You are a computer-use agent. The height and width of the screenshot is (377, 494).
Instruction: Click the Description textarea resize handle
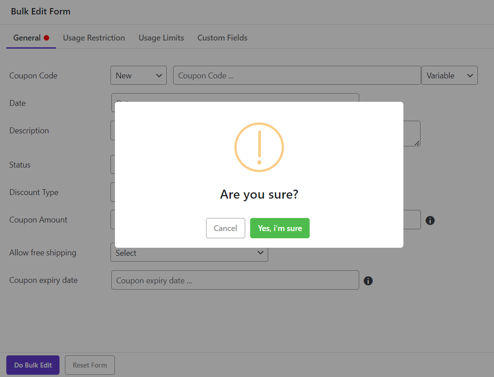[x=417, y=143]
